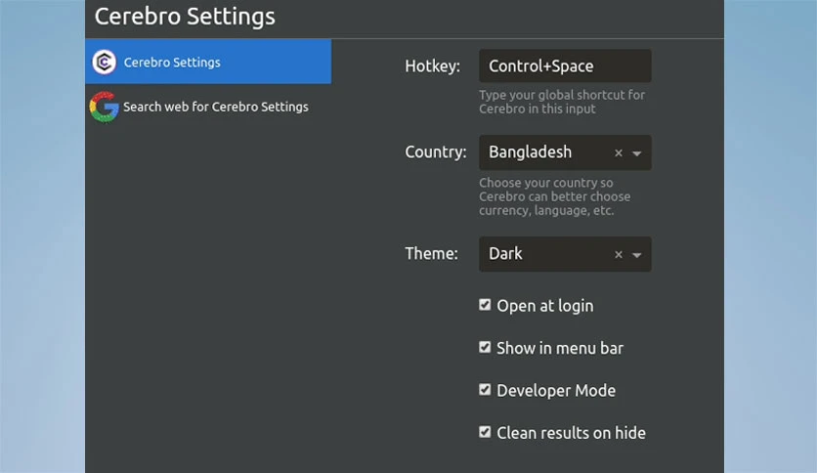
Task: Click the Cerebro logo icon in results
Action: tap(105, 62)
